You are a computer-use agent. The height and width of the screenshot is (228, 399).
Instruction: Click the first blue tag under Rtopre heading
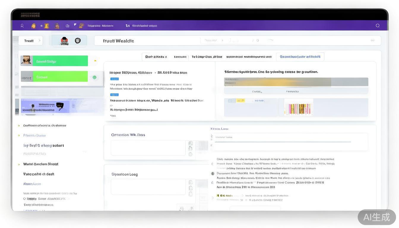tap(114, 79)
